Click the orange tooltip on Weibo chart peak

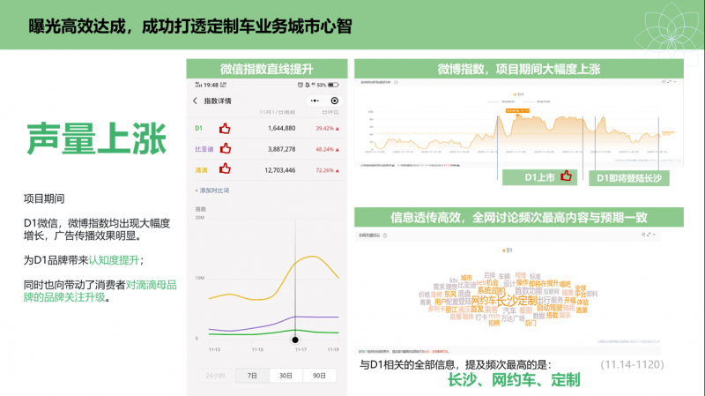(x=517, y=110)
